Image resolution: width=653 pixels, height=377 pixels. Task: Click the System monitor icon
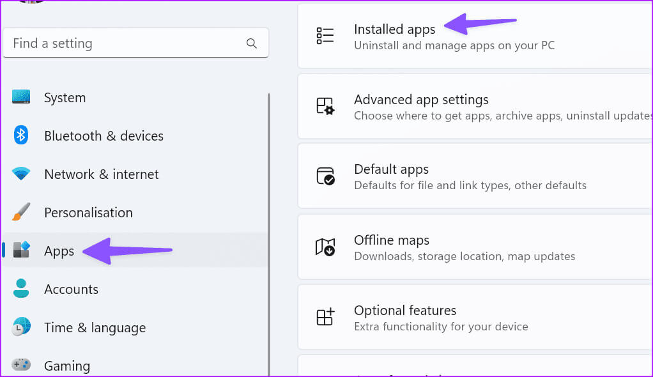(x=21, y=98)
